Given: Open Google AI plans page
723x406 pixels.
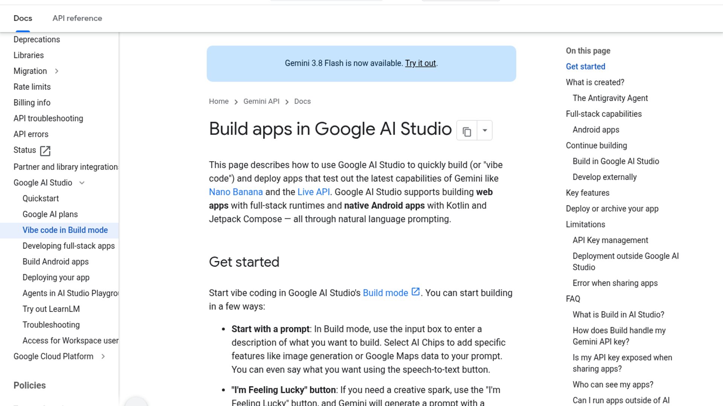Looking at the screenshot, I should [50, 214].
